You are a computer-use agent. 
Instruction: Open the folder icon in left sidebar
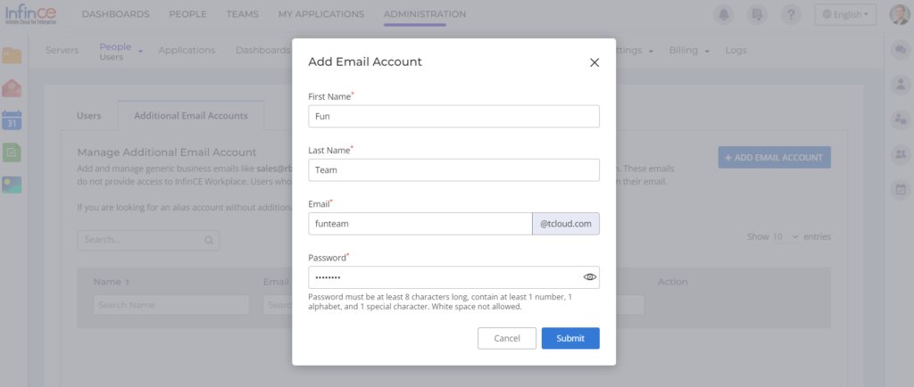[12, 55]
